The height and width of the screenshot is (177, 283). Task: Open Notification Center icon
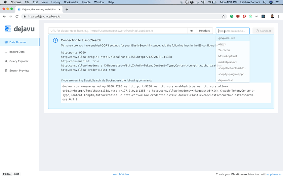coord(276,2)
